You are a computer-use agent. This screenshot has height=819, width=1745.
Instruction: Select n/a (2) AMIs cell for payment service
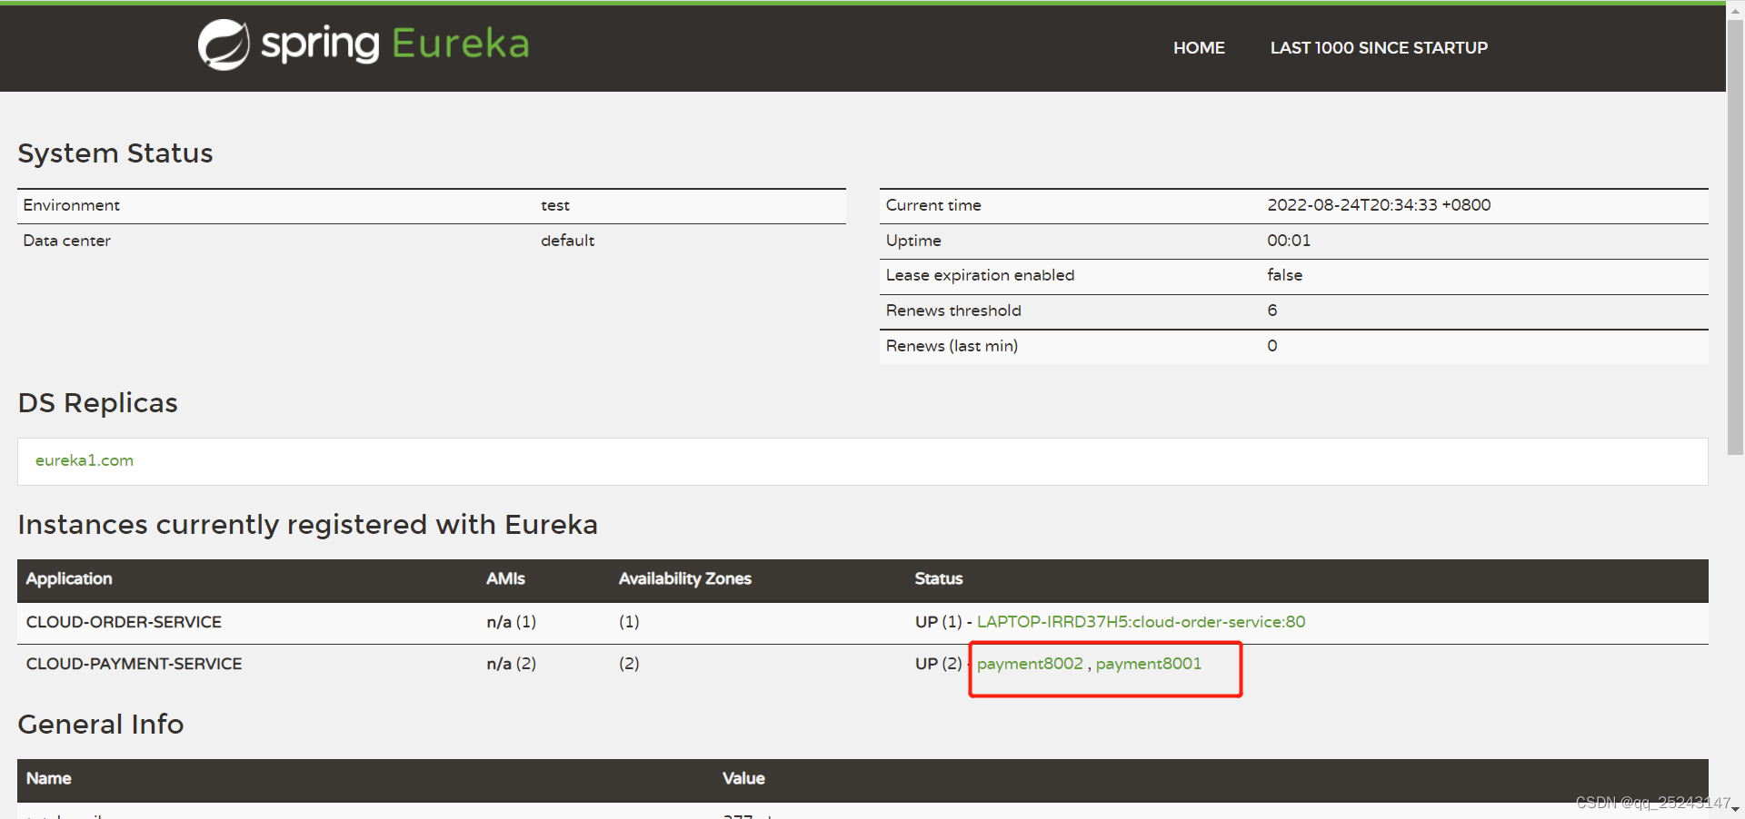point(512,664)
